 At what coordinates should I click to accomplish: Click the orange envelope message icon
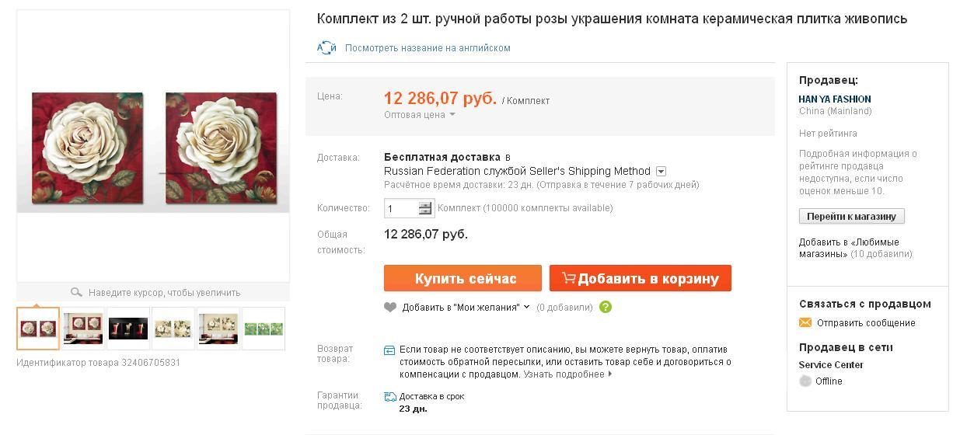tap(805, 323)
